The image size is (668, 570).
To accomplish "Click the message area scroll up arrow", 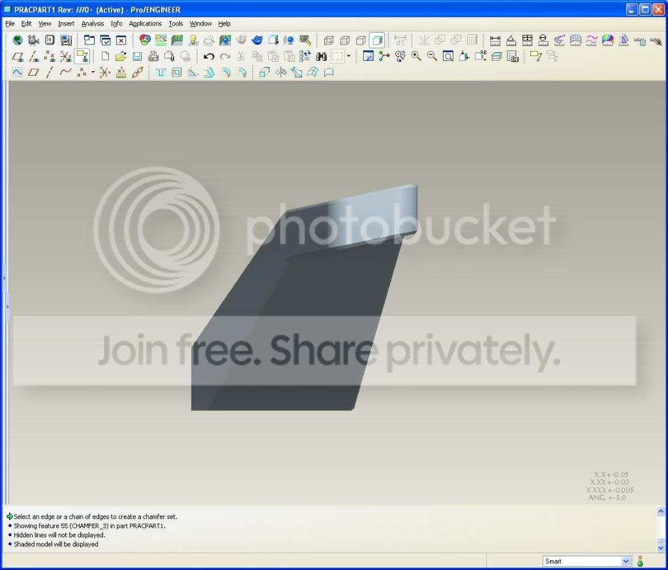I will pyautogui.click(x=660, y=511).
